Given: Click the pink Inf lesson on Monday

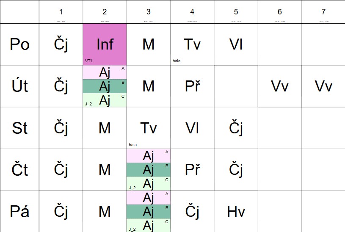Looking at the screenshot, I should coord(105,44).
